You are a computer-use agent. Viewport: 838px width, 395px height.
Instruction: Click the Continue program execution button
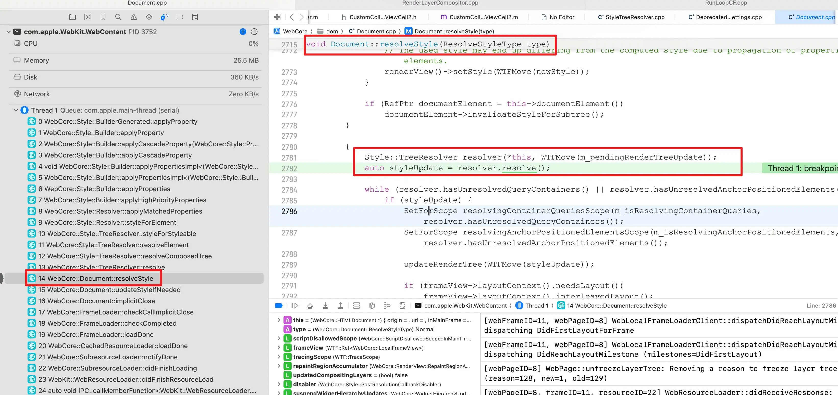coord(294,305)
